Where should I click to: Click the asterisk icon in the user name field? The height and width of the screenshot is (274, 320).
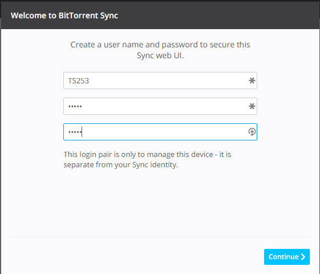point(252,80)
